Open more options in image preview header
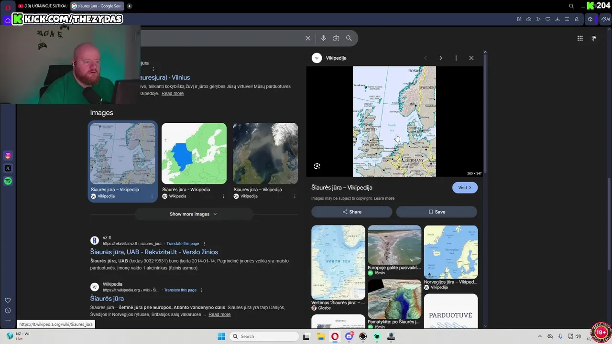Image resolution: width=612 pixels, height=344 pixels. click(x=456, y=58)
